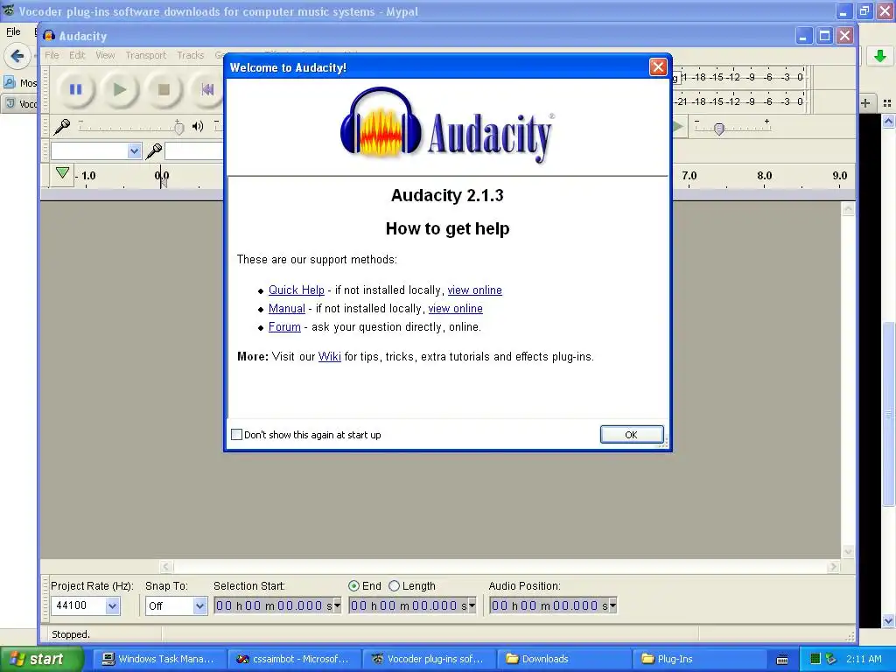Click OK in Welcome dialog
The height and width of the screenshot is (672, 896).
coord(632,434)
